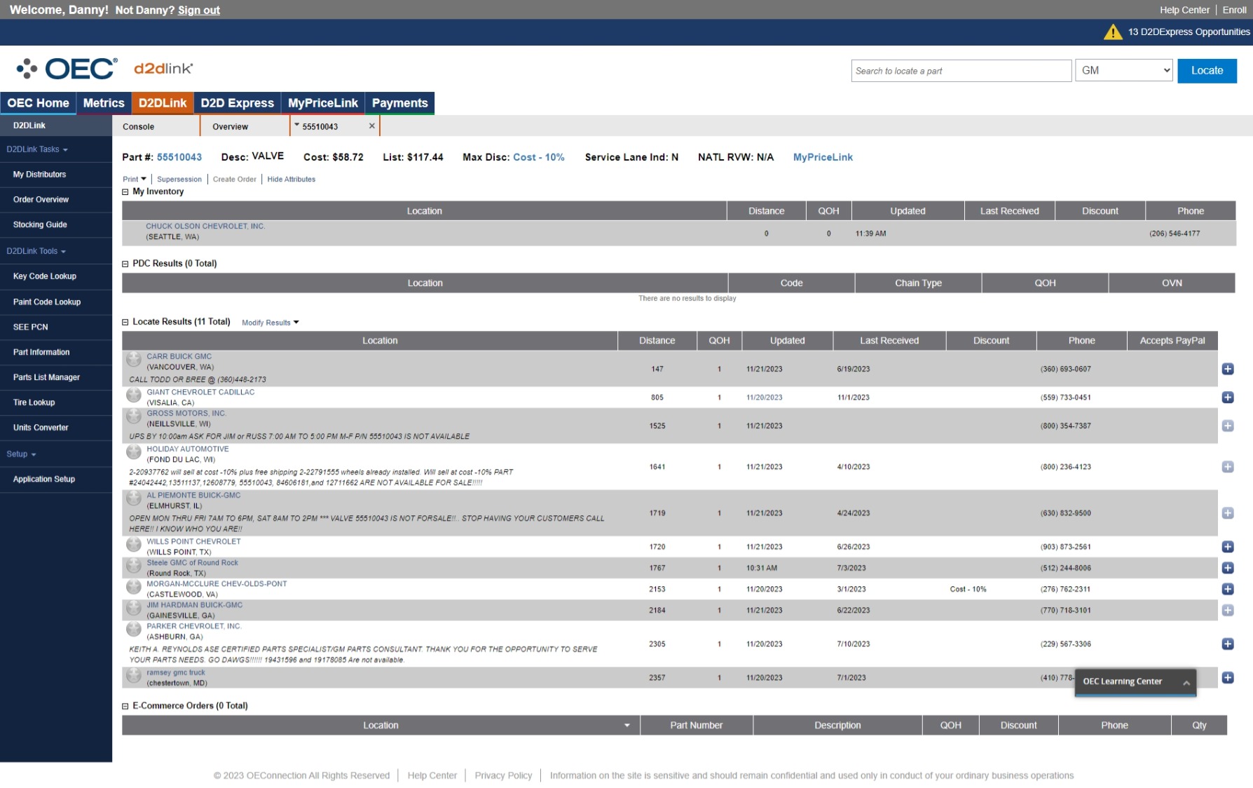Click the Create Order link

(x=235, y=179)
